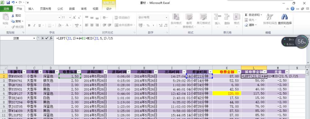Toggle Italic formatting

coord(34,25)
